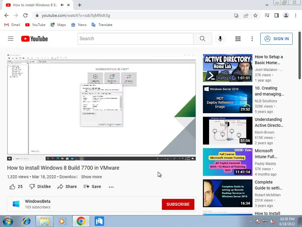Open '10. Creating and managing…' title
Viewport: 302px width, 227px height.
pyautogui.click(x=269, y=91)
